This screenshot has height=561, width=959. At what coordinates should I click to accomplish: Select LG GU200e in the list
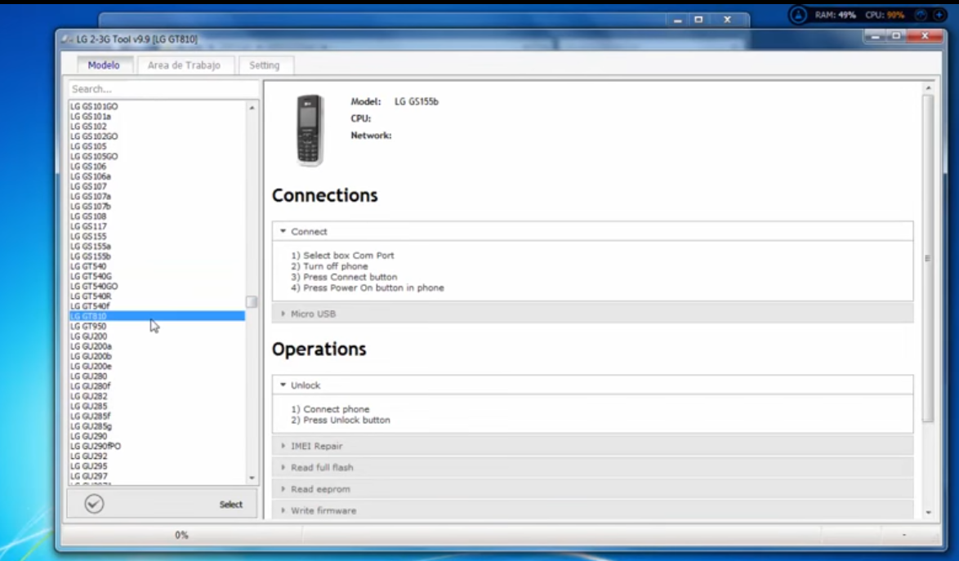[x=157, y=366]
